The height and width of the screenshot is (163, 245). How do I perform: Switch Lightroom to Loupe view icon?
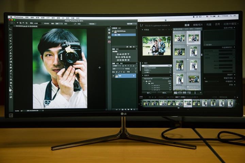click(180, 93)
